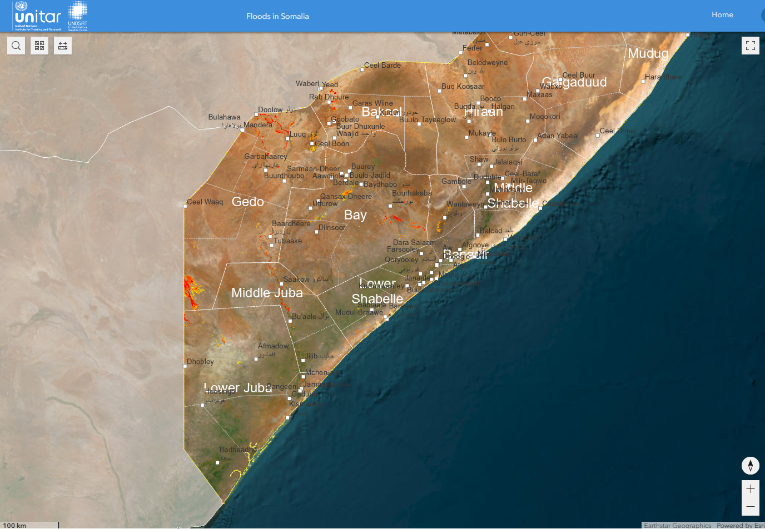Select the Bay region label

tap(355, 215)
